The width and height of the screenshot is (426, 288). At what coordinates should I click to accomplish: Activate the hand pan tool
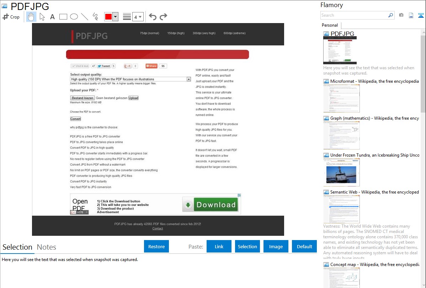tap(31, 17)
